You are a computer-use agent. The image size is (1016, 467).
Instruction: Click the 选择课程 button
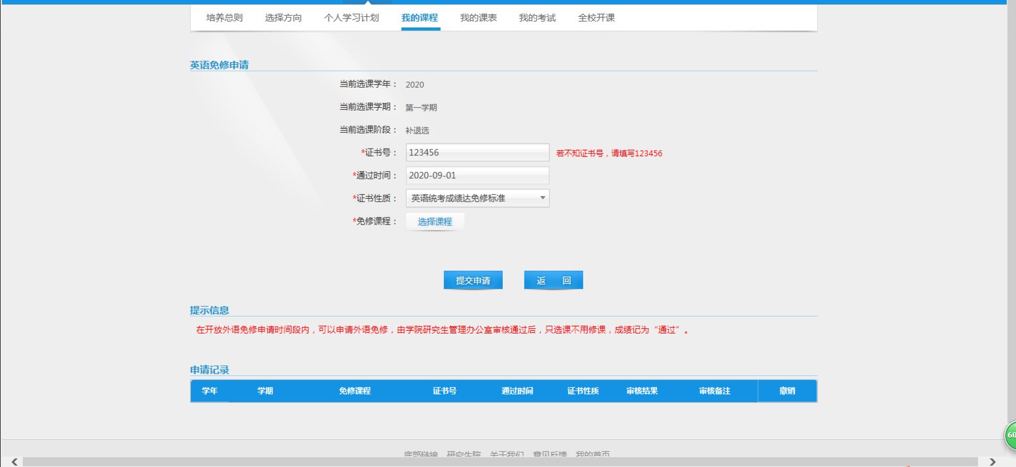[435, 222]
